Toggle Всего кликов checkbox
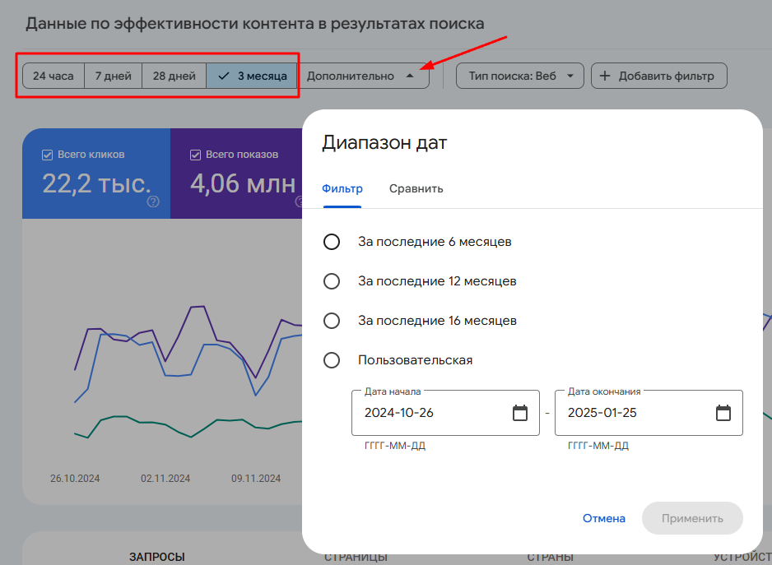 (x=48, y=154)
